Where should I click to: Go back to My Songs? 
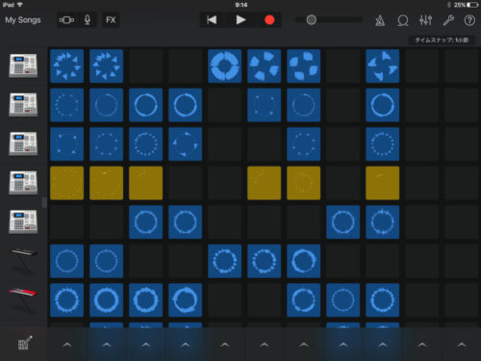click(x=23, y=20)
